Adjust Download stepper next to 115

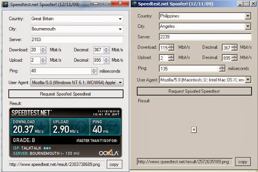point(171,48)
